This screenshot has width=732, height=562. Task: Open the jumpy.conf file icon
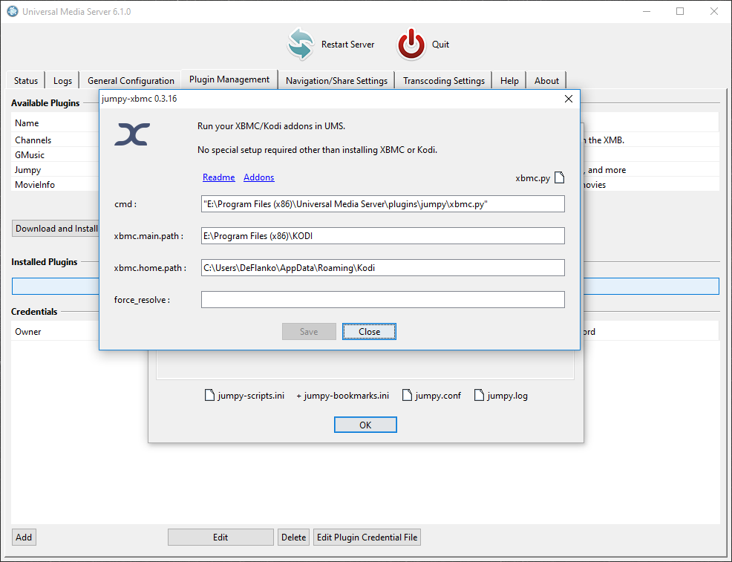pyautogui.click(x=407, y=396)
